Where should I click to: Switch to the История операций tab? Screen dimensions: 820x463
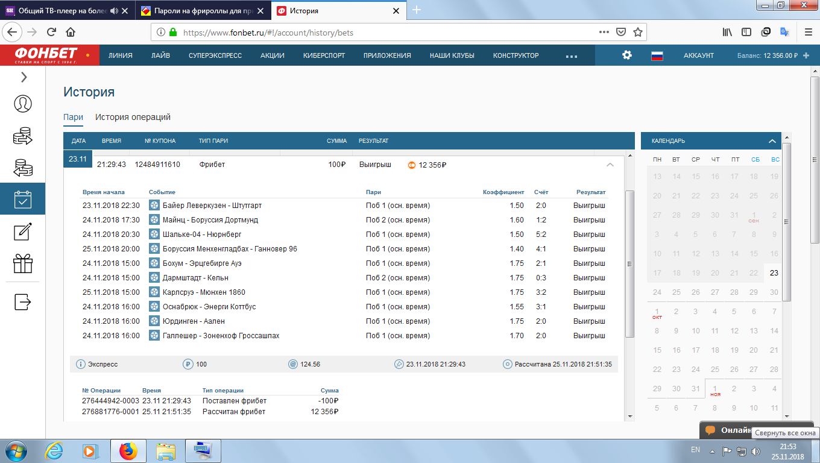pyautogui.click(x=133, y=118)
